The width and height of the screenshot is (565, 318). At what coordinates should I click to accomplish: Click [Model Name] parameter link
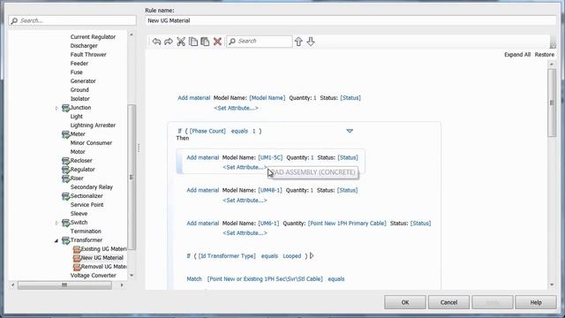[267, 98]
